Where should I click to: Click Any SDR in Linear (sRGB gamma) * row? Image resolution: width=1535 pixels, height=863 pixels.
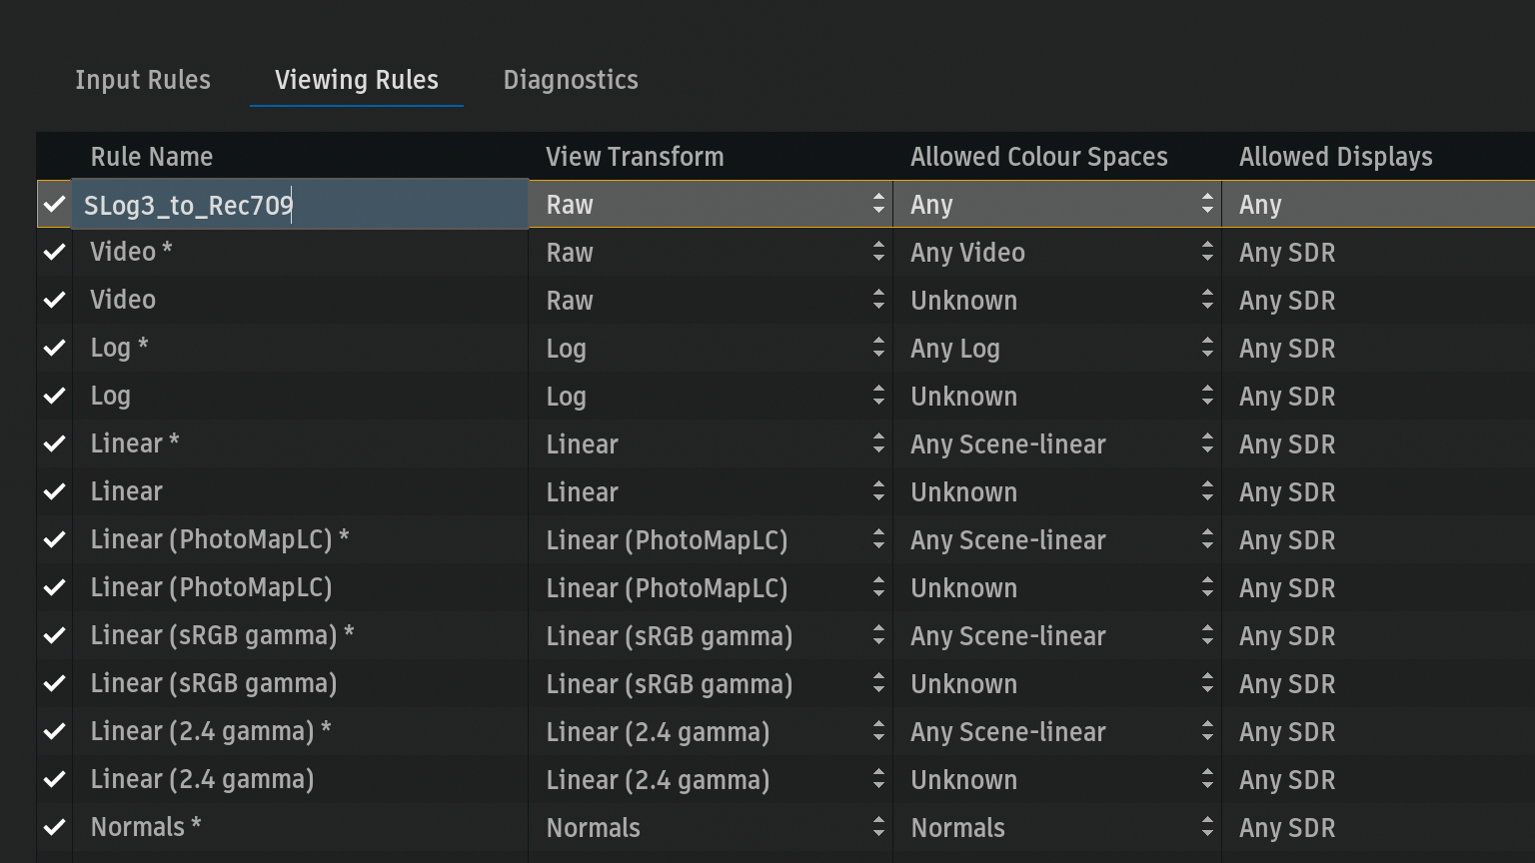click(x=1287, y=636)
